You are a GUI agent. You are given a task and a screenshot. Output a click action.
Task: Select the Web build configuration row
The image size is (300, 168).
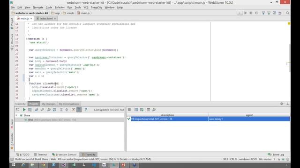click(x=69, y=120)
